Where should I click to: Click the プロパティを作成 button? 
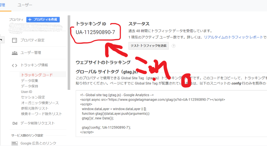click(x=43, y=20)
